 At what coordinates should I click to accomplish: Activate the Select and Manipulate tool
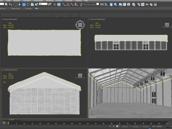coord(55,5)
